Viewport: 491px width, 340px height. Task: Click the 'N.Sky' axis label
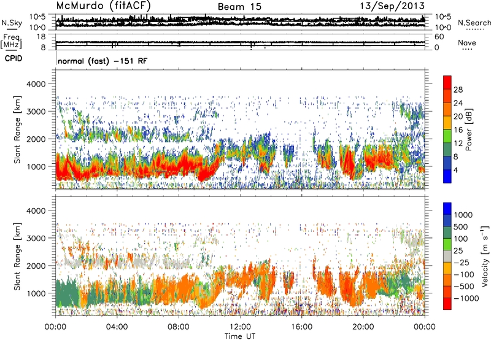12,23
